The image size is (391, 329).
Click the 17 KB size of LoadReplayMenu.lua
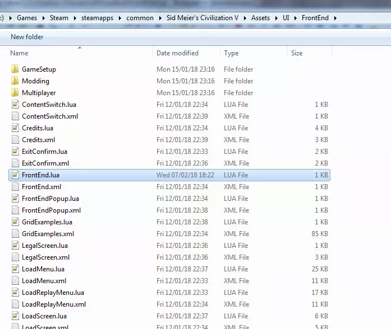click(319, 293)
